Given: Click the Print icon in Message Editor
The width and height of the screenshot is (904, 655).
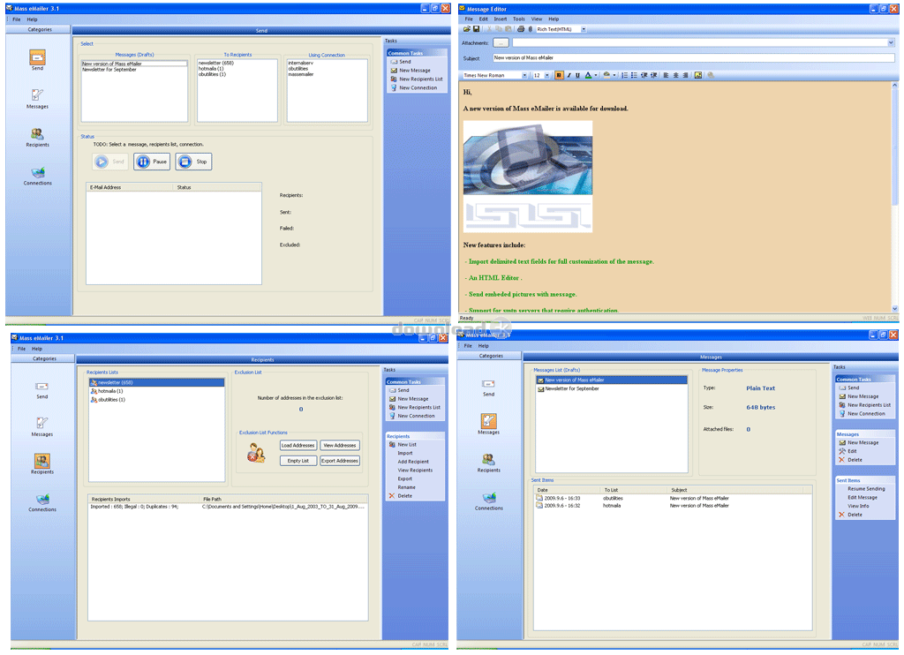Looking at the screenshot, I should pos(521,29).
